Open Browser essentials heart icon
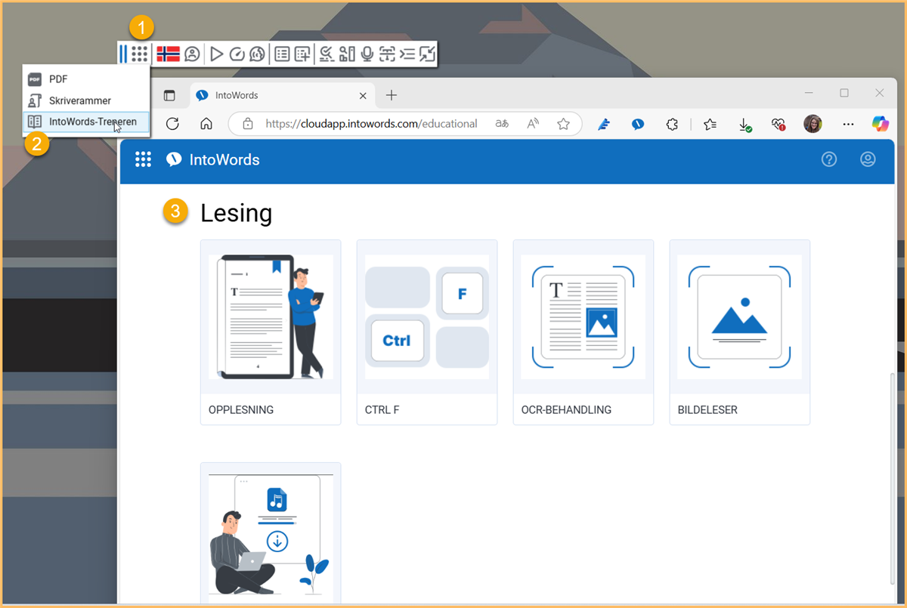907x608 pixels. (x=779, y=124)
